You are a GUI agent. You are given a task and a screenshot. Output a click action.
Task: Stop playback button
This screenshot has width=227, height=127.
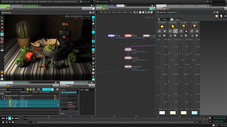pyautogui.click(x=10, y=118)
